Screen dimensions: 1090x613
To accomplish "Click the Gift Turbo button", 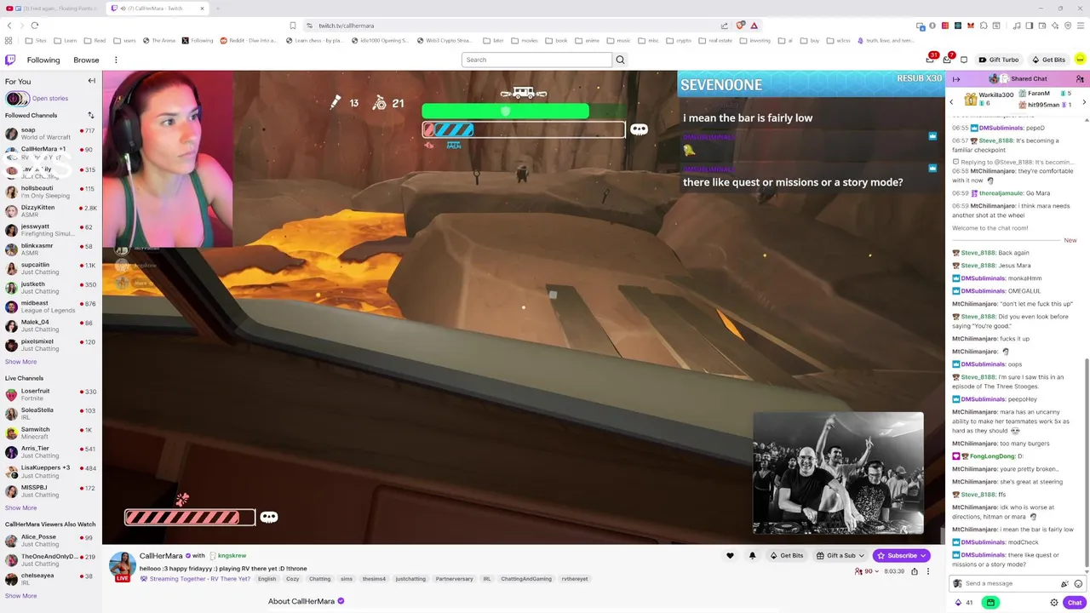I will pos(999,60).
